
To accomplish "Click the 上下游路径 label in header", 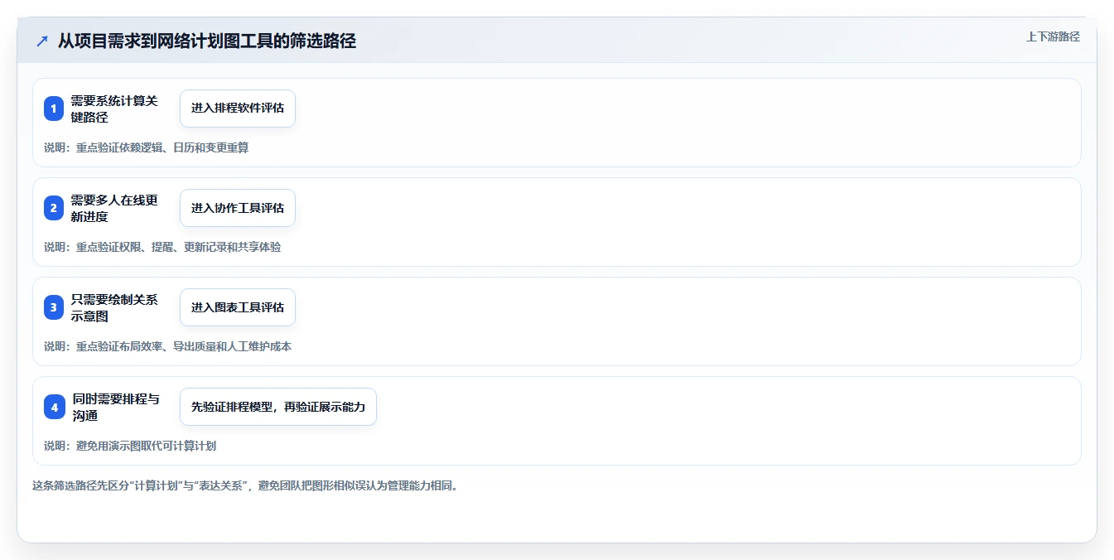I will click(x=1053, y=36).
